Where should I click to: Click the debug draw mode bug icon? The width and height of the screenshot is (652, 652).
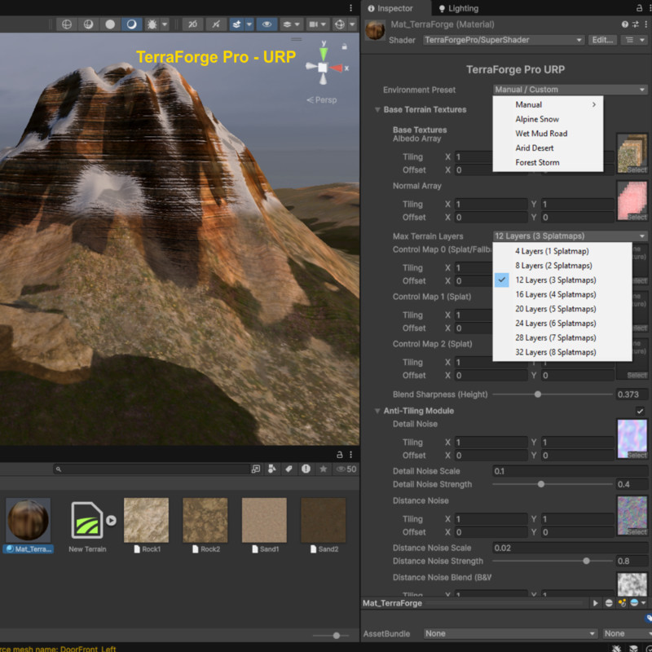(x=152, y=24)
